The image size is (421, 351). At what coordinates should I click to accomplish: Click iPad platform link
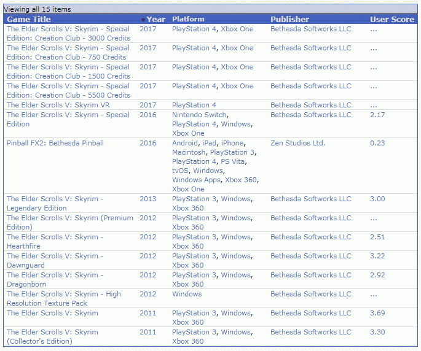(x=209, y=143)
